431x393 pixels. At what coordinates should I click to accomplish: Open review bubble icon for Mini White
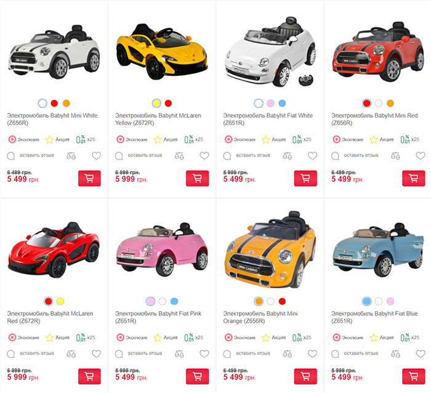(x=10, y=156)
